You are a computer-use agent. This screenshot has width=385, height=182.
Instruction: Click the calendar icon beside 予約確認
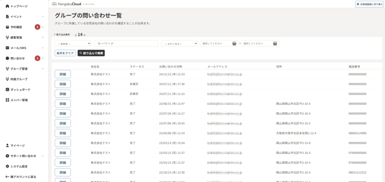[7, 27]
